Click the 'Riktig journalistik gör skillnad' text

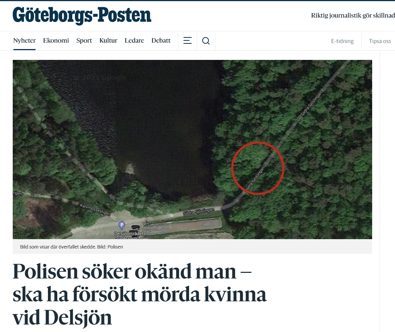pos(353,15)
